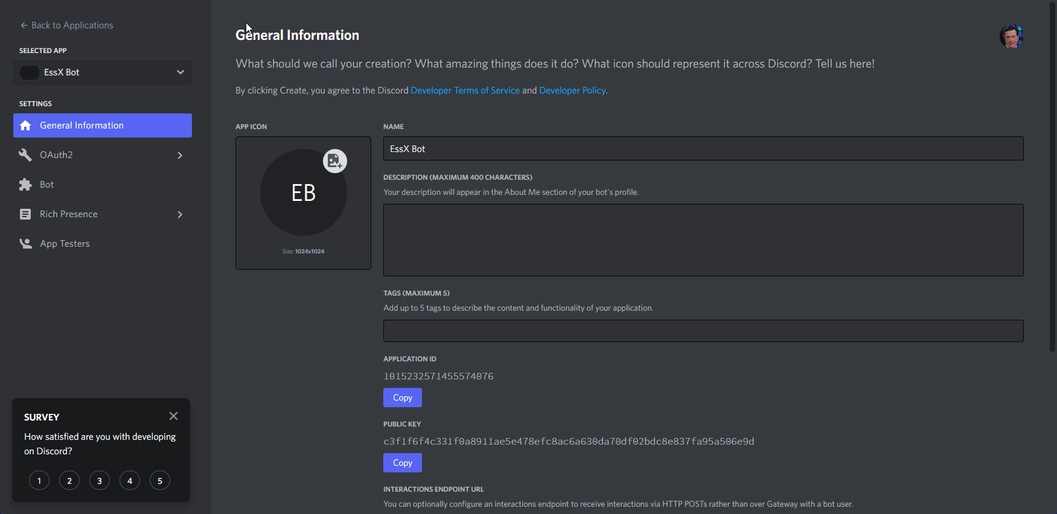Screen dimensions: 1057x514
Task: Rate satisfaction 4 in the survey
Action: [x=130, y=481]
